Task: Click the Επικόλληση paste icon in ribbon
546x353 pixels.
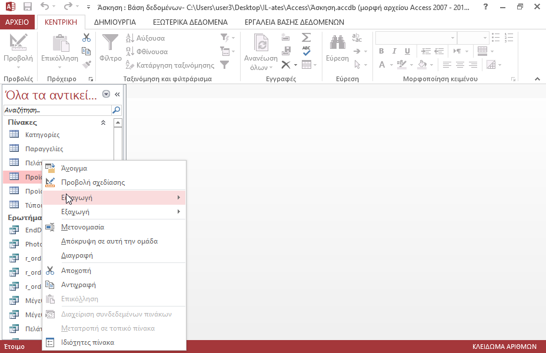Action: point(61,43)
